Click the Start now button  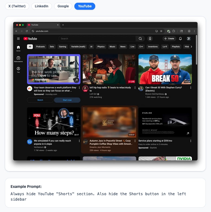tap(67, 100)
